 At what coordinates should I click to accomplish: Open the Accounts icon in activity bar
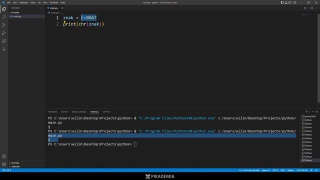(4, 156)
